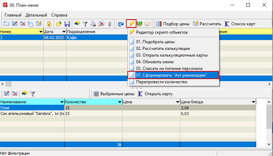Click the padlock icon in the top toolbar
This screenshot has width=273, height=156.
(49, 24)
